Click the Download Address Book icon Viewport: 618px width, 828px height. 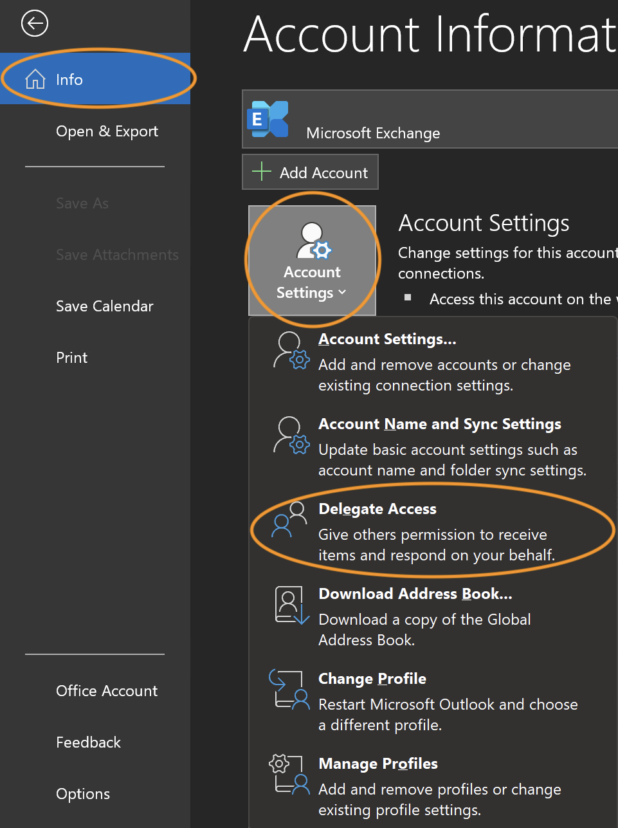pos(293,605)
